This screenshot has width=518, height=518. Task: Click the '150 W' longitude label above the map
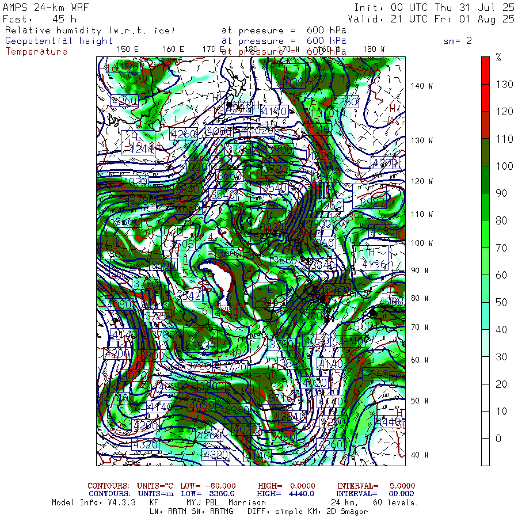click(x=374, y=49)
